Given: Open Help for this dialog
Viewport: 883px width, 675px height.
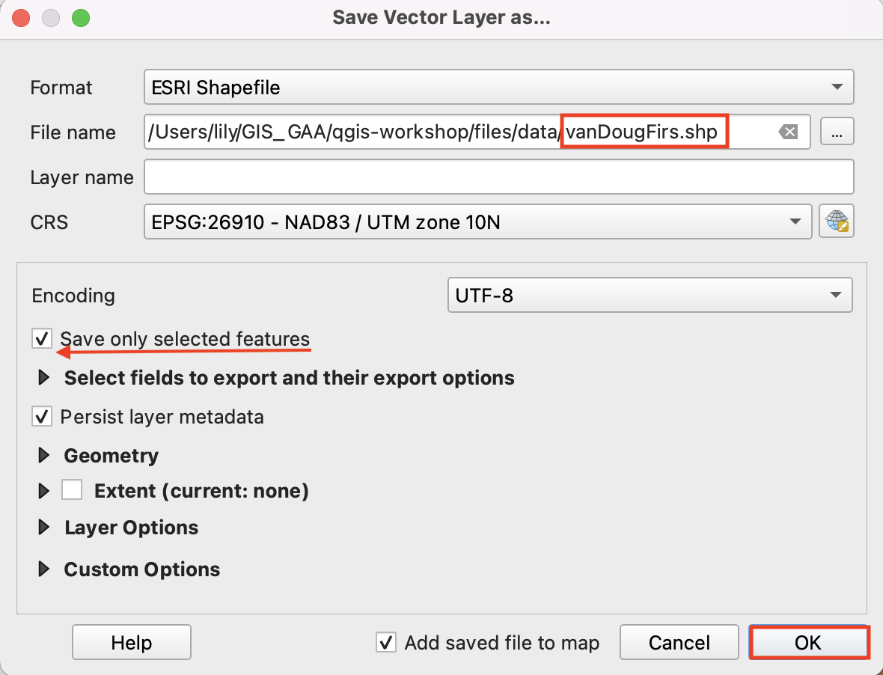Looking at the screenshot, I should [132, 642].
